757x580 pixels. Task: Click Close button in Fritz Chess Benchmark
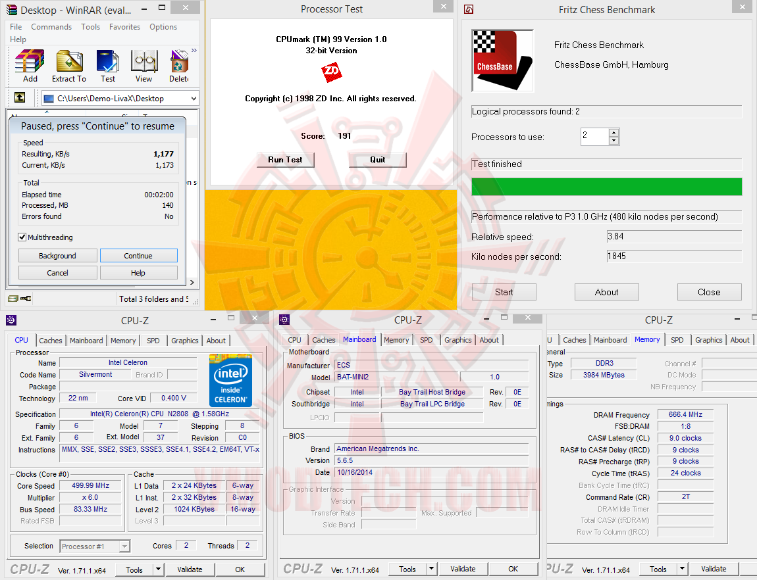709,292
